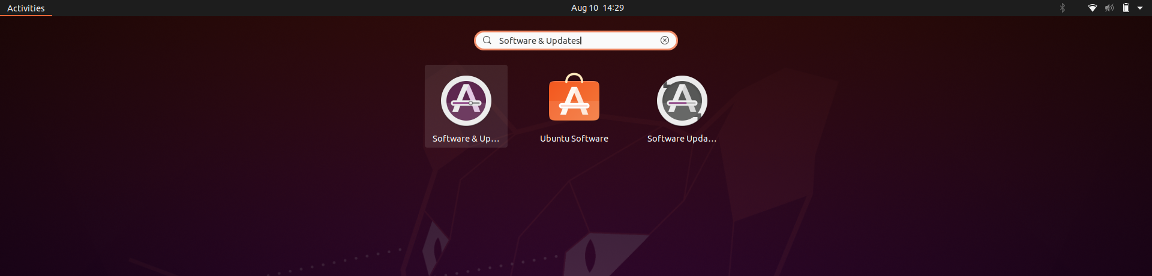This screenshot has width=1152, height=276.
Task: Click the "Software Upda…" label
Action: 682,139
